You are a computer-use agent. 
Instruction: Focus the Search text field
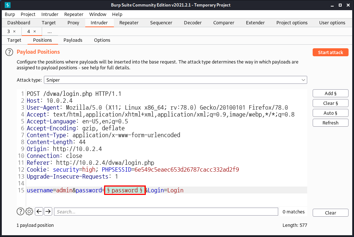pyautogui.click(x=166, y=212)
